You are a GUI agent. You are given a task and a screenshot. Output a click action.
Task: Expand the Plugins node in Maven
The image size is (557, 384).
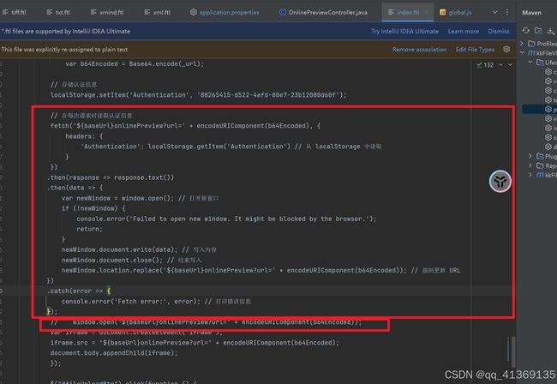pos(530,156)
